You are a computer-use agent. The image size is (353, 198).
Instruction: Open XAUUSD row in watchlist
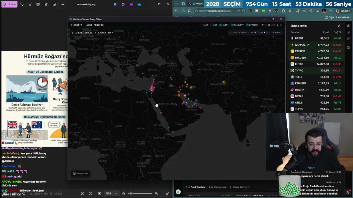[x=316, y=51]
